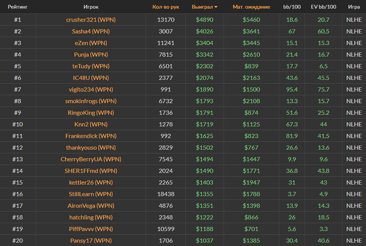Select RingoKing (WPN) player
This screenshot has width=366, height=246.
[91, 113]
